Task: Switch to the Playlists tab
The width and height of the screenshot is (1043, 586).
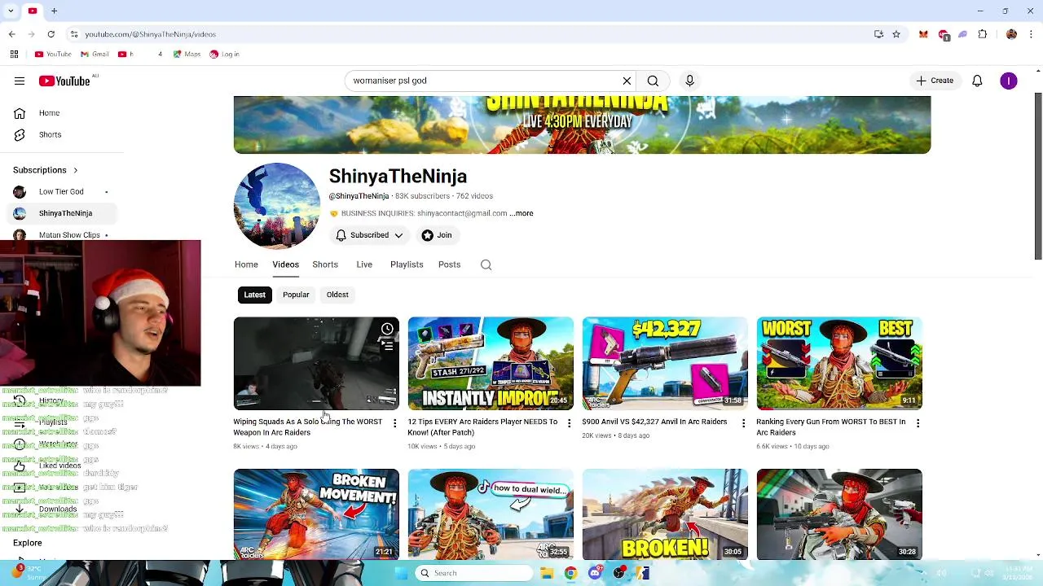Action: click(407, 265)
